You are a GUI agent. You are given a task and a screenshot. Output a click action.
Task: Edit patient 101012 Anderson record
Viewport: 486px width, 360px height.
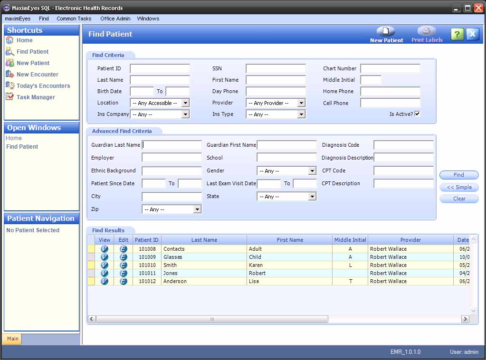point(124,281)
